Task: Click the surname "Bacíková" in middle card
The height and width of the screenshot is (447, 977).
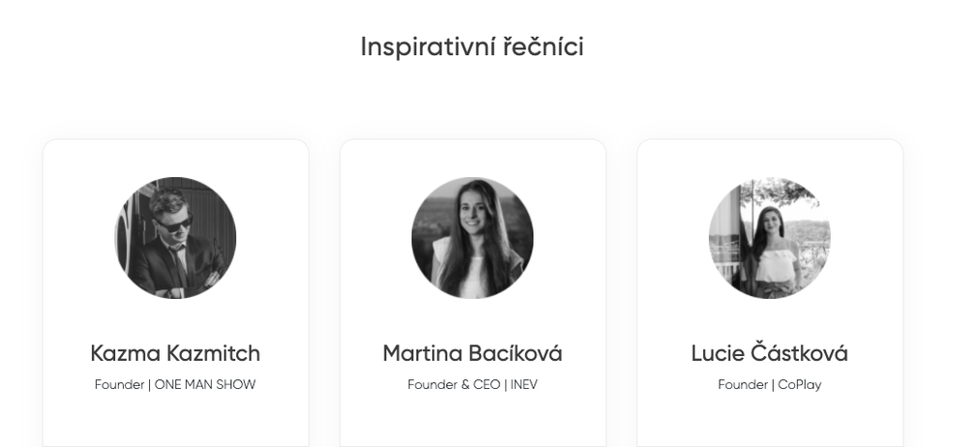Action: [x=516, y=353]
